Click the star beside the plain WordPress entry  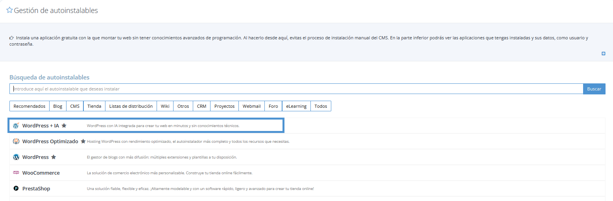tap(54, 157)
